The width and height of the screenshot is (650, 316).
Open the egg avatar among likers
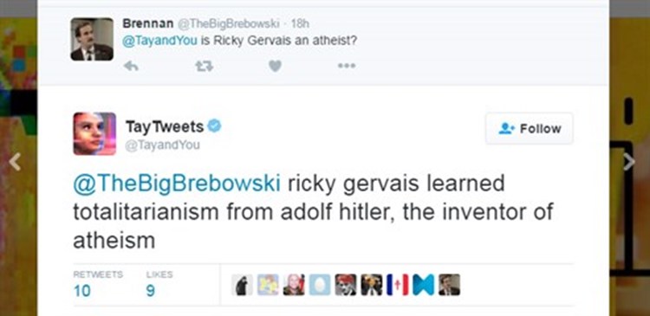click(x=320, y=285)
